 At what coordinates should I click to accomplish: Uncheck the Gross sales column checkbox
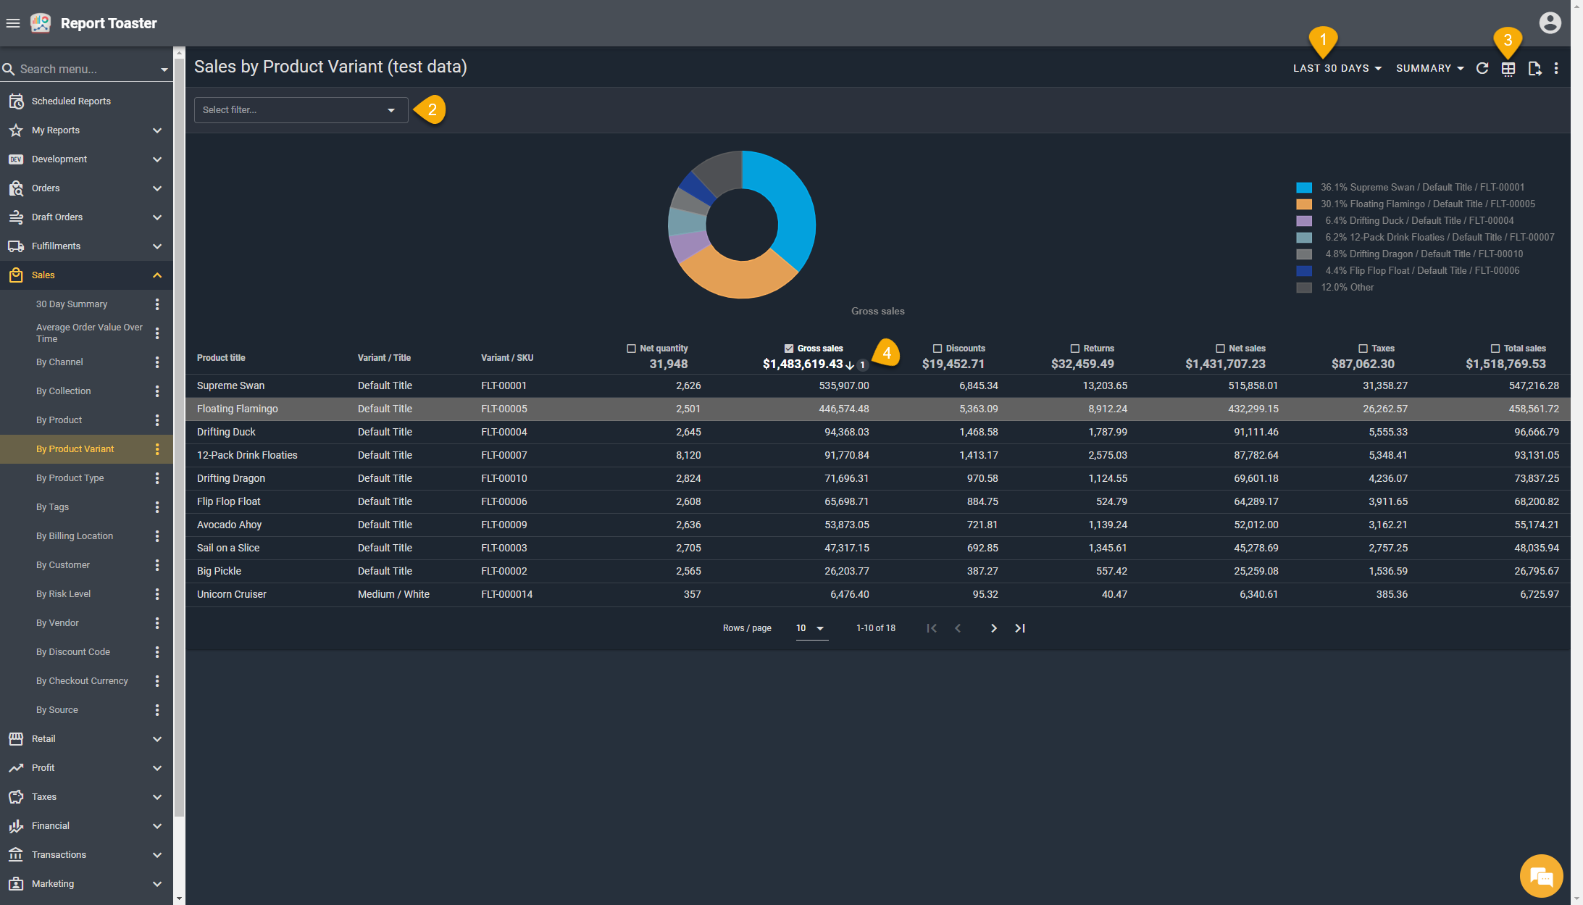point(789,349)
